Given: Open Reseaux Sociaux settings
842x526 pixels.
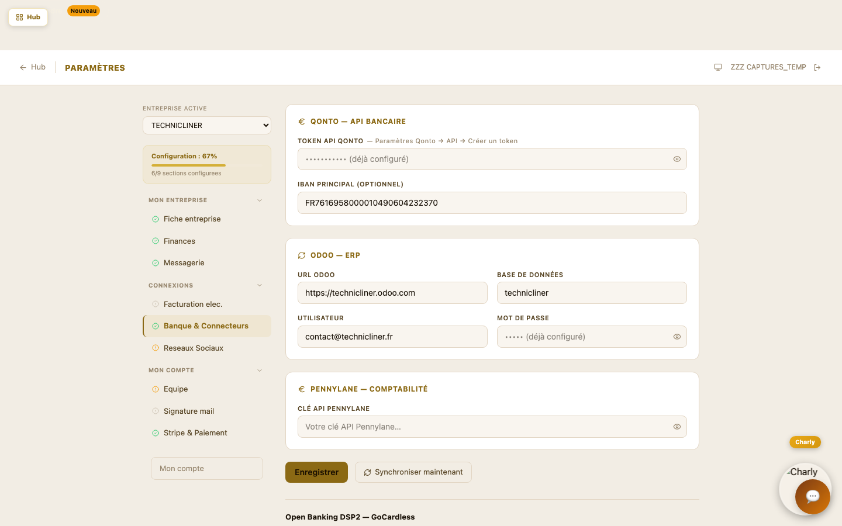Looking at the screenshot, I should pyautogui.click(x=207, y=348).
